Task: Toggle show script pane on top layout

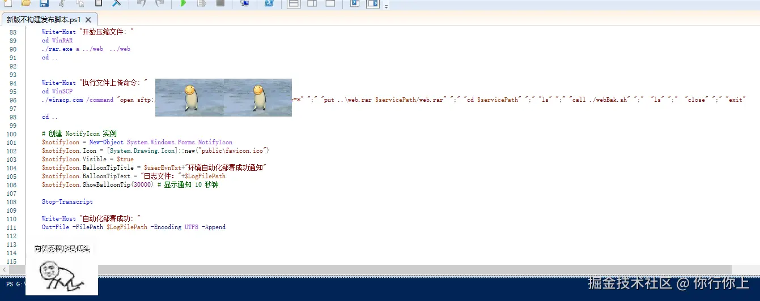Action: [294, 3]
